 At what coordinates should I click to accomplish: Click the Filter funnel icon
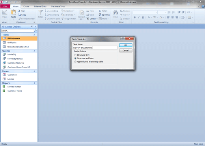[x=41, y=13]
